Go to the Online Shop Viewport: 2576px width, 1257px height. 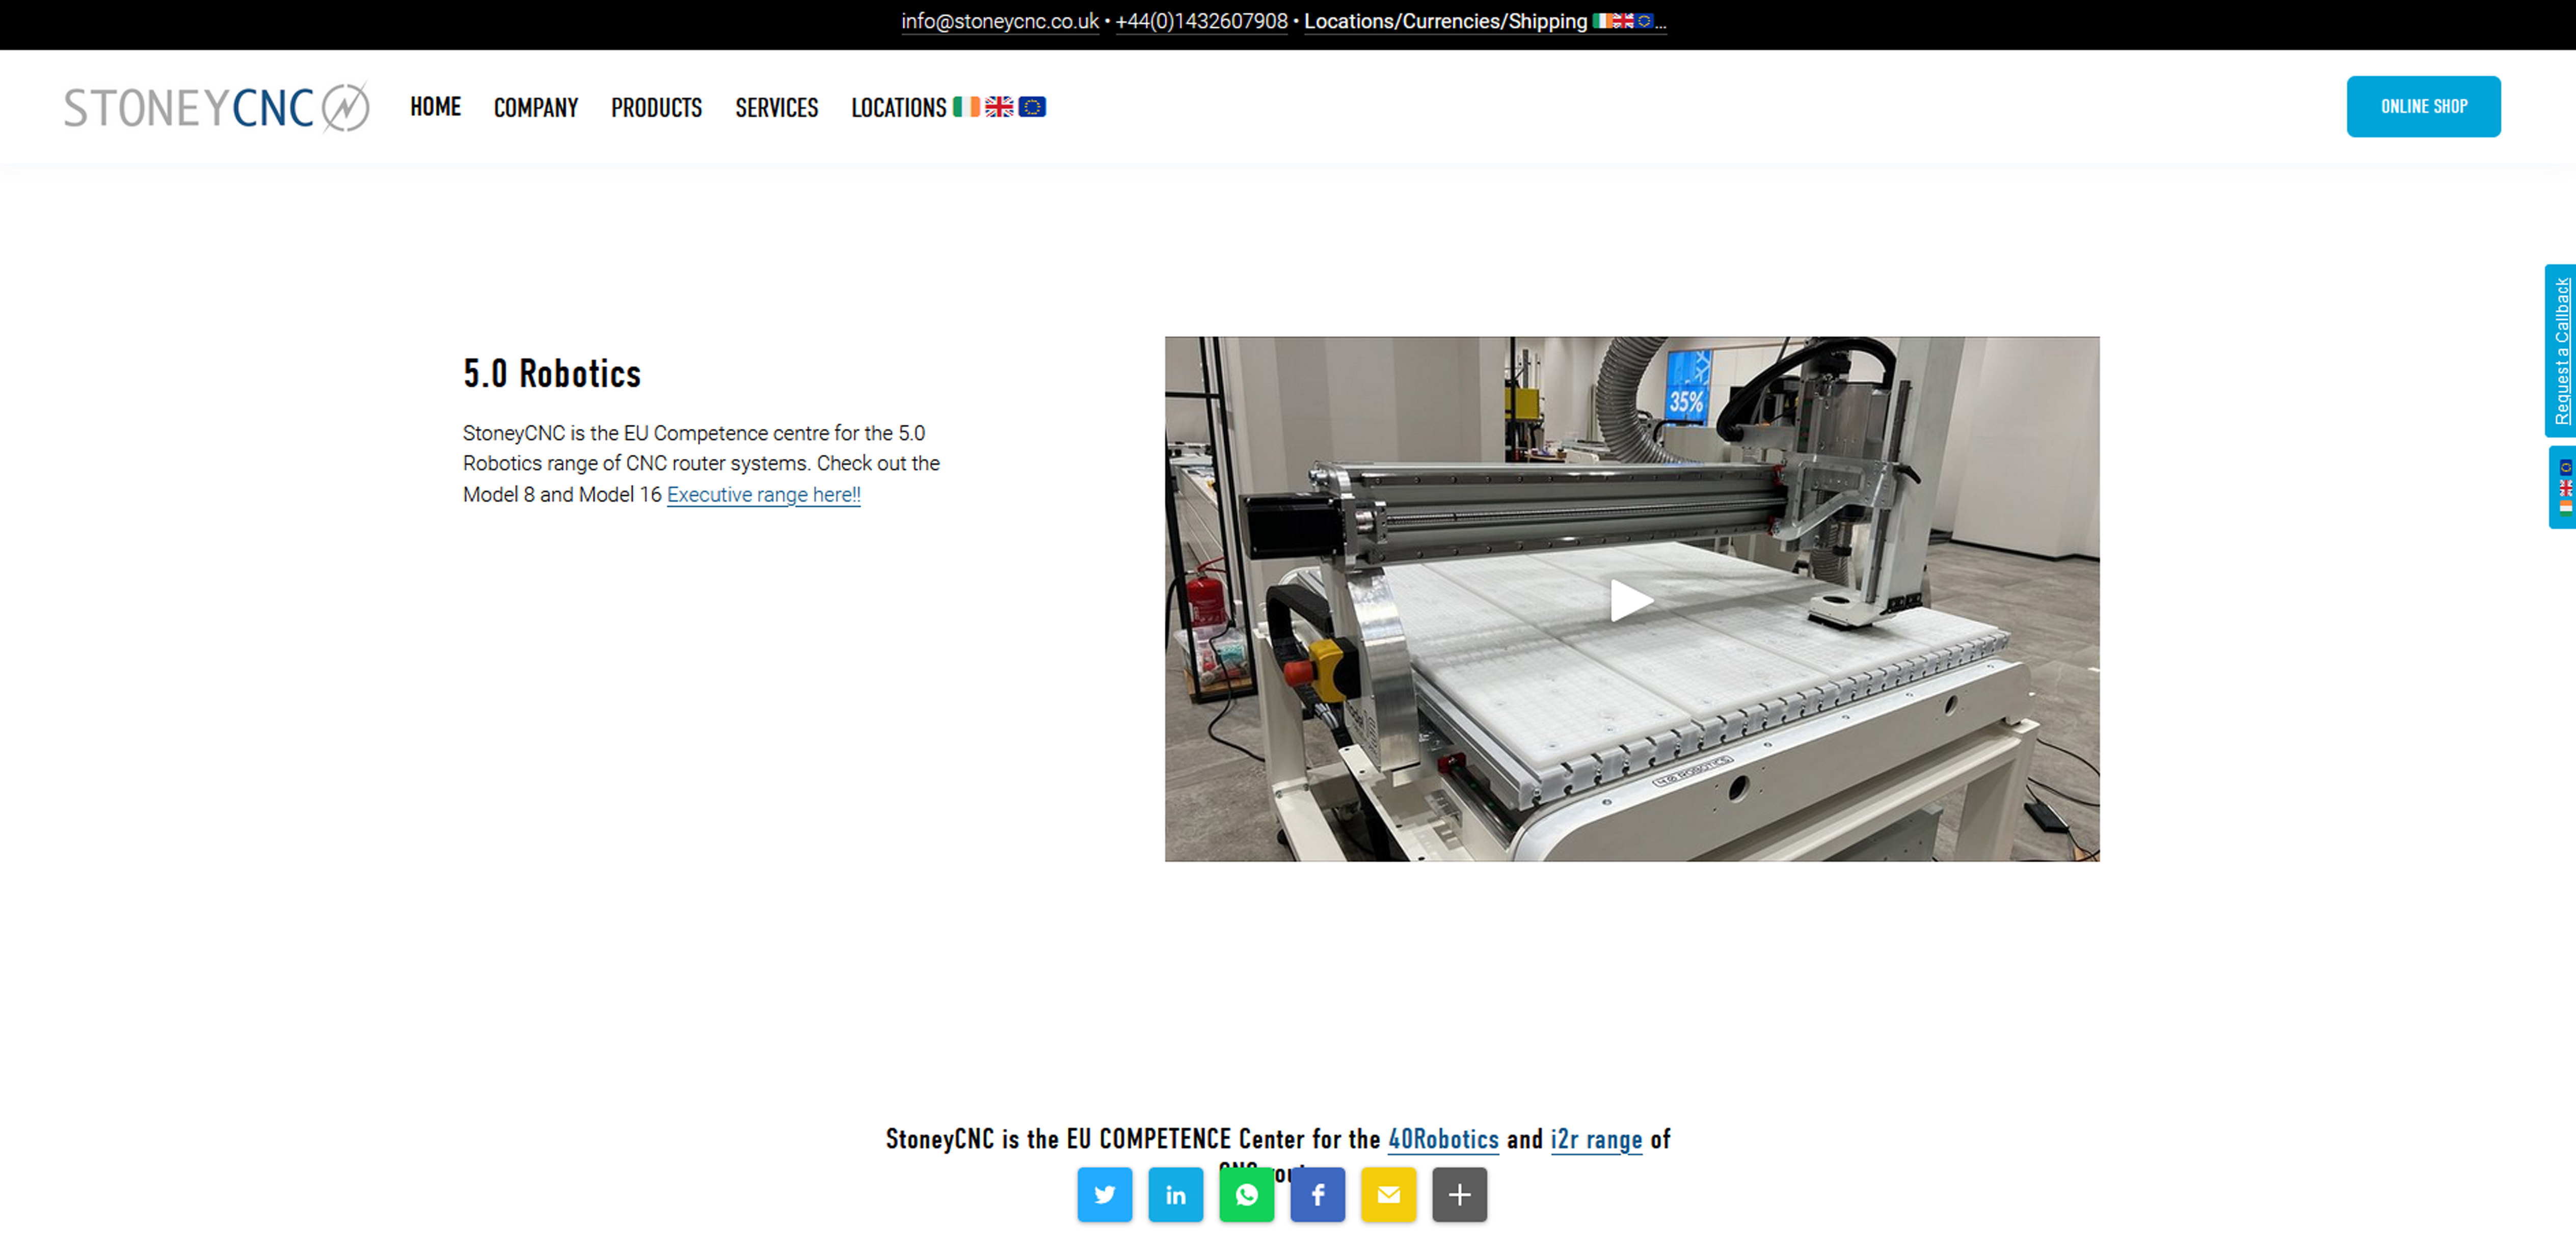pyautogui.click(x=2423, y=106)
